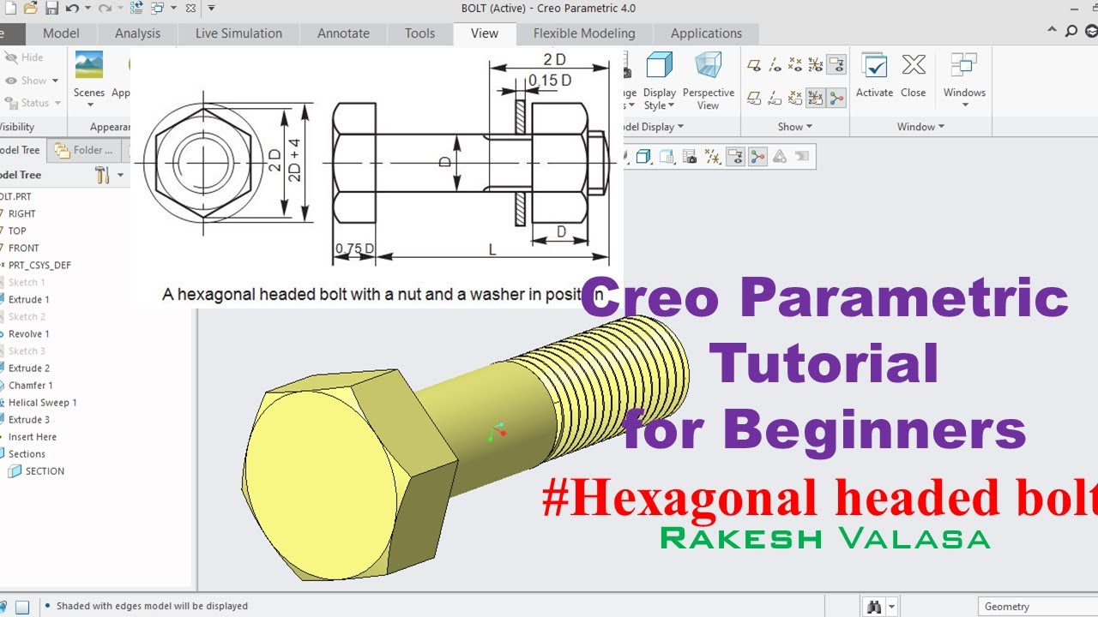Open the display style dropdown in graphics toolbar
Screen dimensions: 1098x617
pyautogui.click(x=643, y=156)
